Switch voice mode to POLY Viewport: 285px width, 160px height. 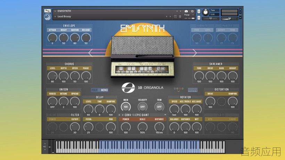point(95,90)
